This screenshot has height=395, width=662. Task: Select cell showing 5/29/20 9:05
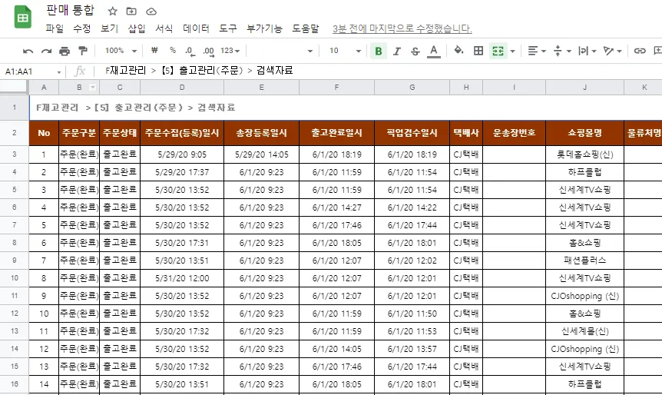tap(182, 154)
